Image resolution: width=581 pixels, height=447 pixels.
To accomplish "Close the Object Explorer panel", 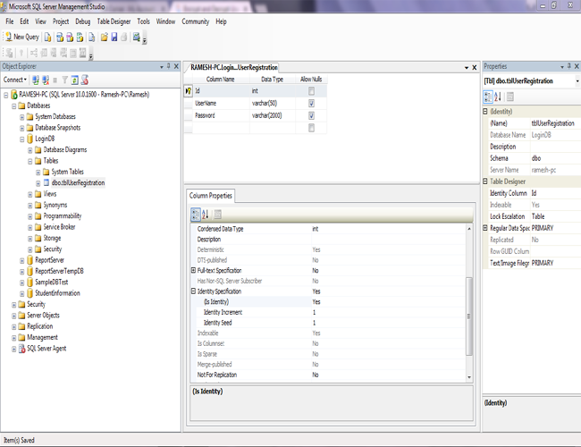I will coord(176,66).
